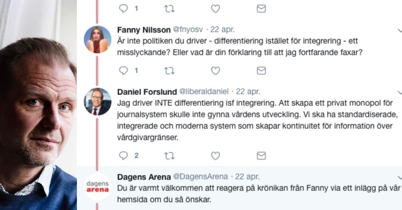
Task: Like Fanny Nilsson's tweet
Action: (x=215, y=70)
